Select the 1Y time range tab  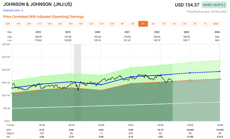(x=205, y=24)
